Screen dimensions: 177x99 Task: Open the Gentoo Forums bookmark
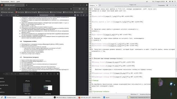(44, 12)
